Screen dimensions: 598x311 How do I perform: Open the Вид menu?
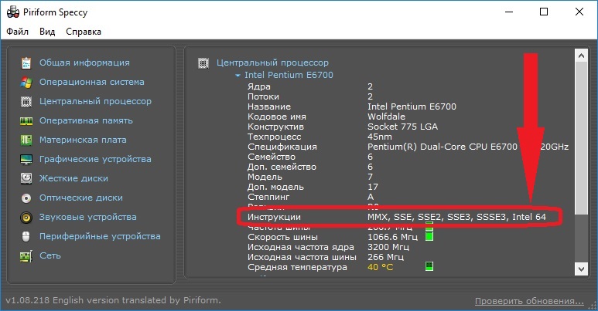[47, 32]
